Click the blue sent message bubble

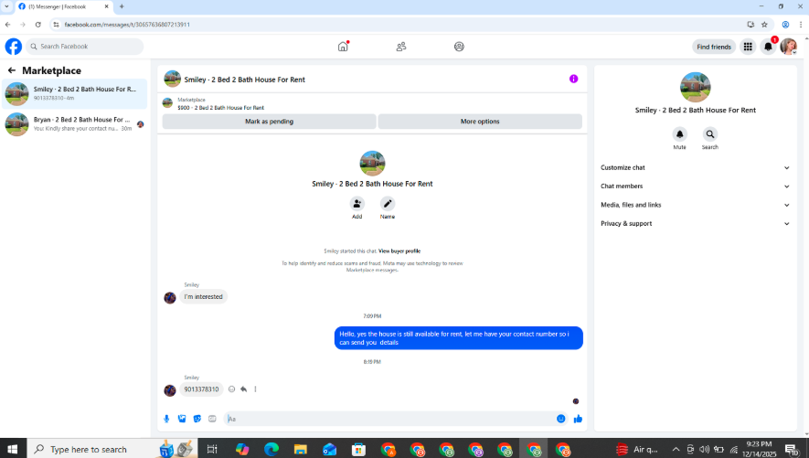tap(458, 338)
